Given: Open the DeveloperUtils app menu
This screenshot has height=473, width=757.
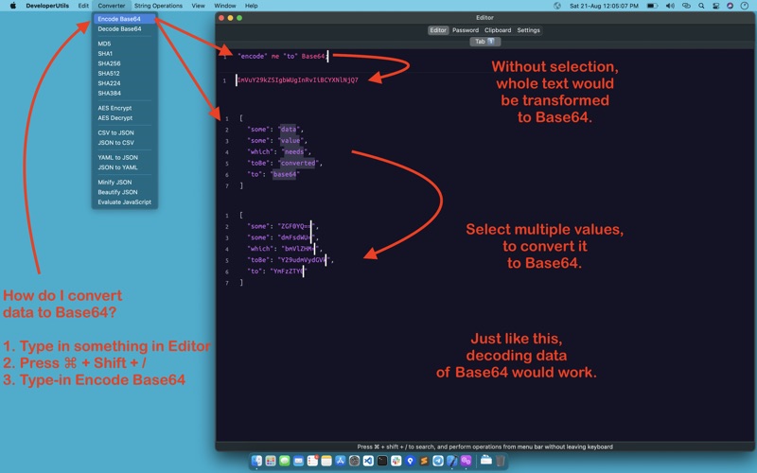Looking at the screenshot, I should click(x=47, y=6).
